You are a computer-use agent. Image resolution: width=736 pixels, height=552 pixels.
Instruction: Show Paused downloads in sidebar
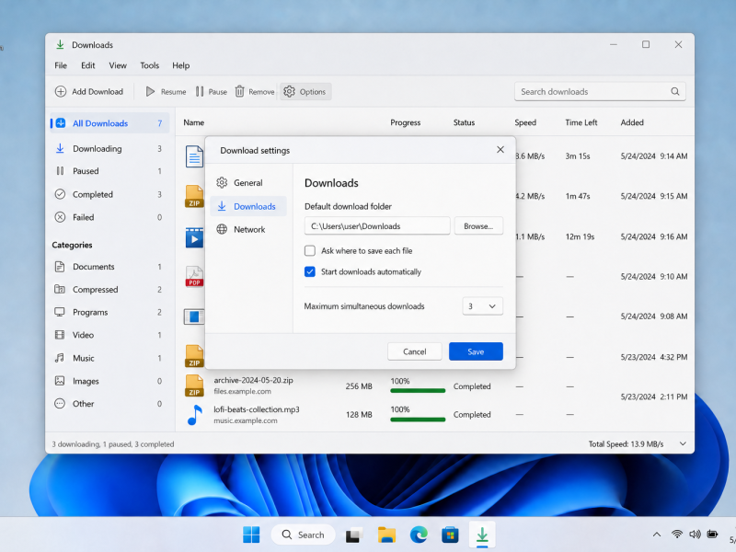[x=109, y=171]
